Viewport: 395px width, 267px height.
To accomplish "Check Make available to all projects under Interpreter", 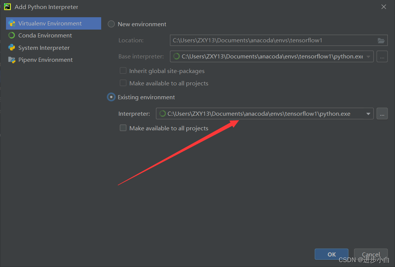I will click(x=123, y=128).
